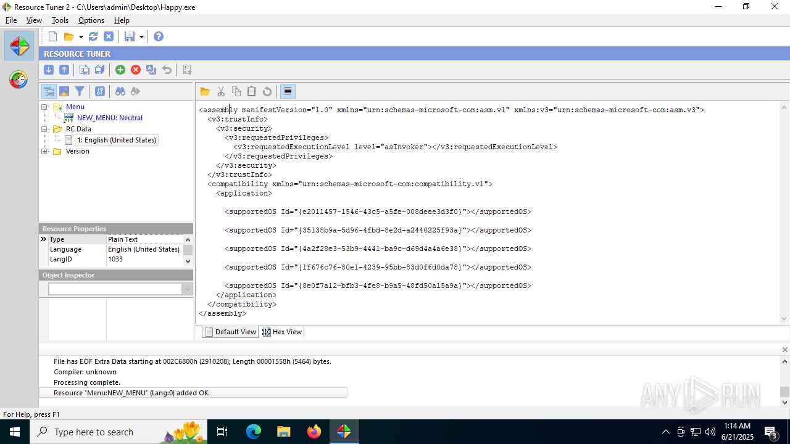This screenshot has width=790, height=444.
Task: Click the move resource down arrow icon
Action: 49,70
